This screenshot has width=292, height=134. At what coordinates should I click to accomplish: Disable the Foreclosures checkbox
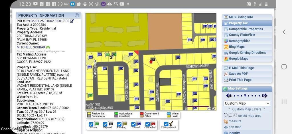166,124
